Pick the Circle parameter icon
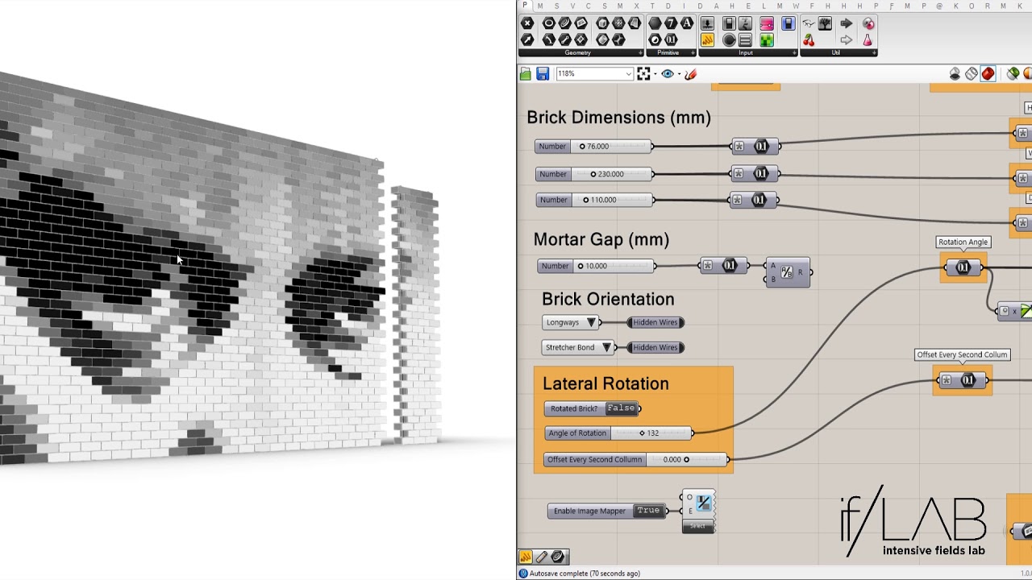Viewport: 1032px width, 580px height. pos(549,23)
